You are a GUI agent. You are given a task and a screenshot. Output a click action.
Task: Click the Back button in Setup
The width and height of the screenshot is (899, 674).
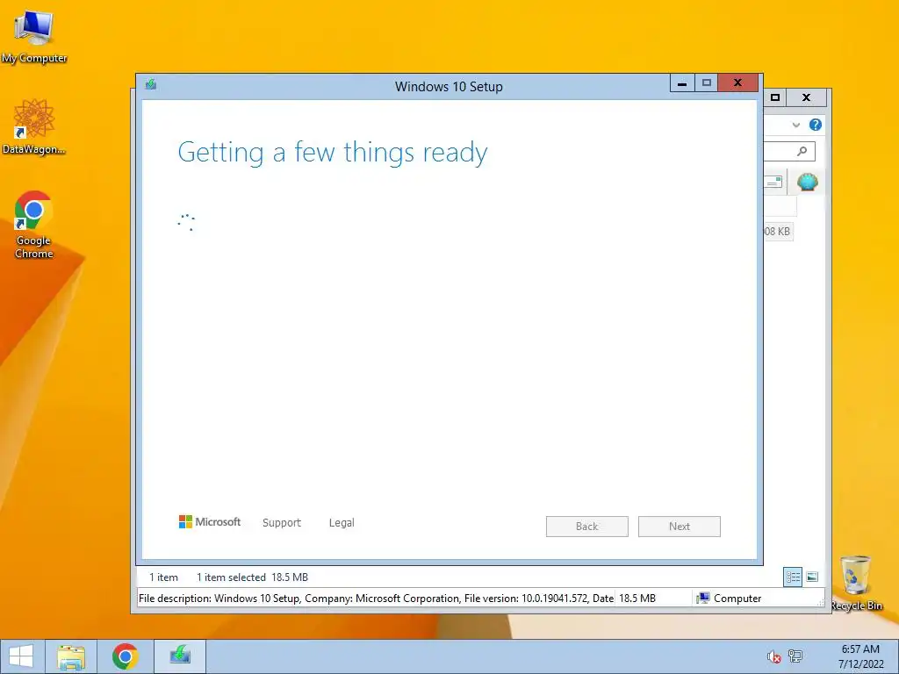coord(586,527)
